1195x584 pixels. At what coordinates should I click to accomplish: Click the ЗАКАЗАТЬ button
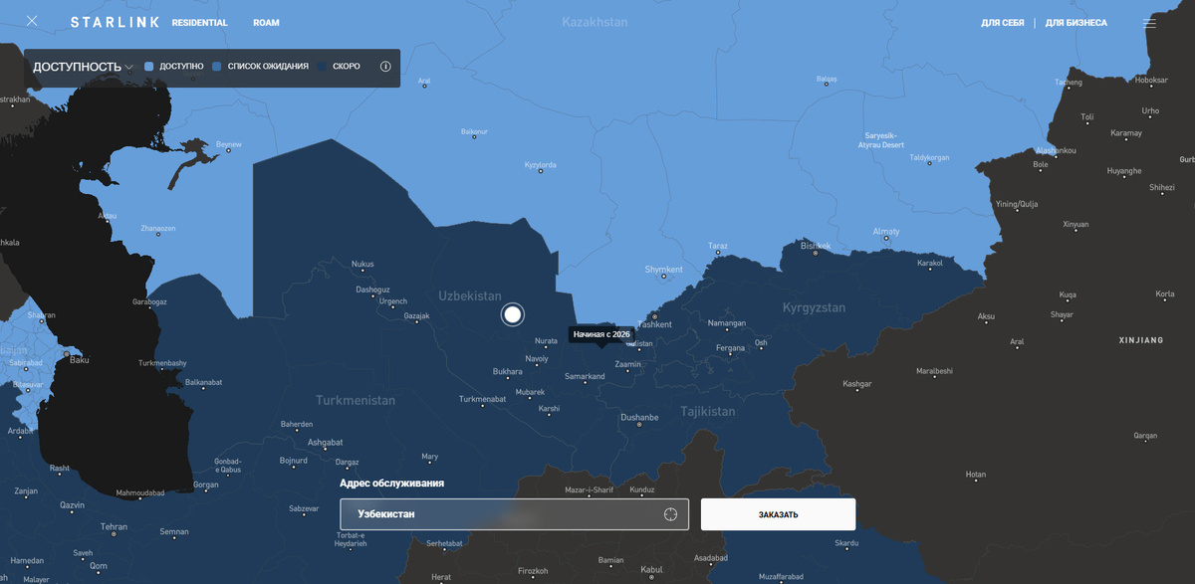coord(778,514)
